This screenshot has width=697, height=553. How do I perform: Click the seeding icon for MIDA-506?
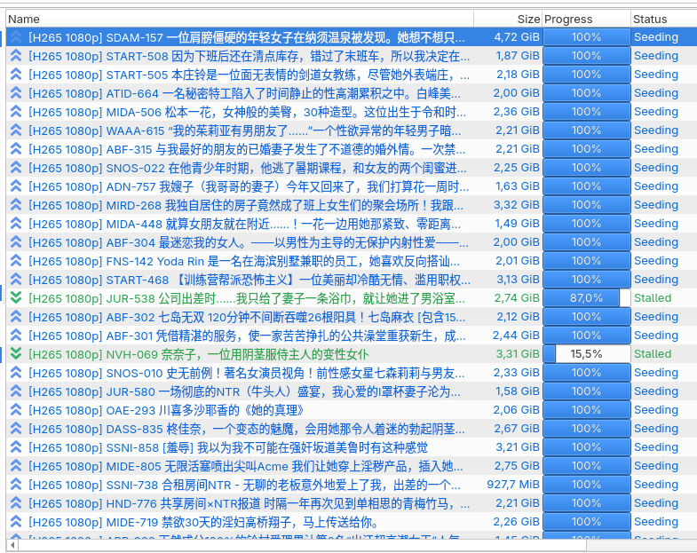point(16,112)
